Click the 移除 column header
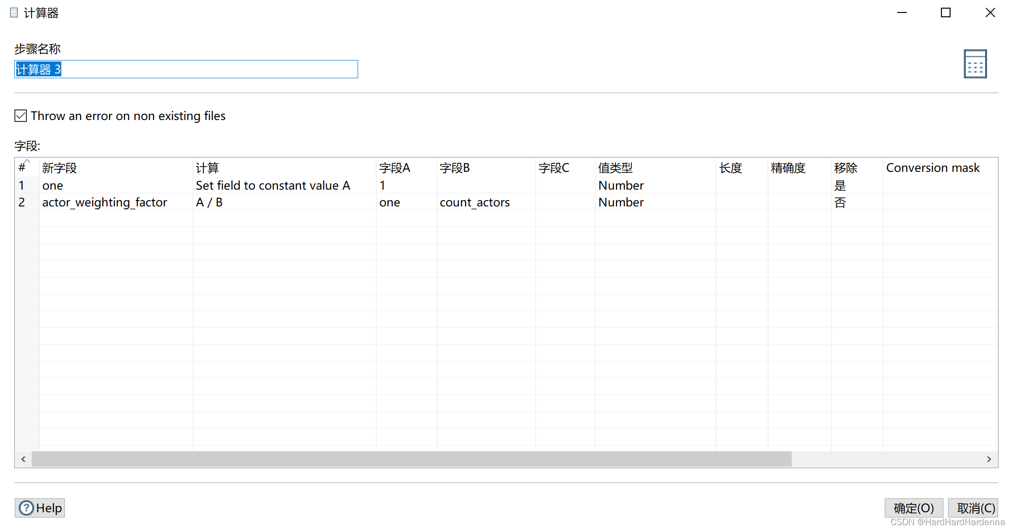This screenshot has width=1012, height=530. 857,168
